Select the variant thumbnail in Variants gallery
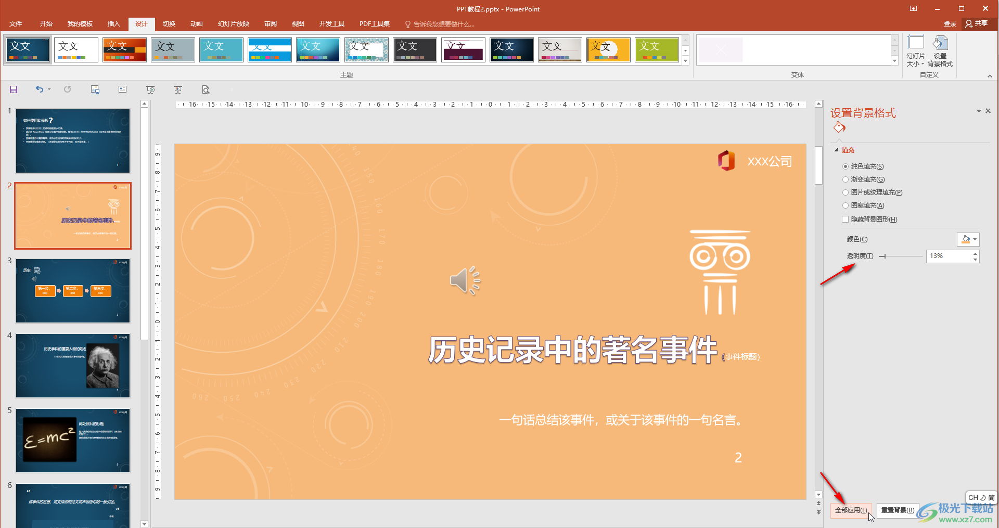This screenshot has height=528, width=999. click(720, 50)
